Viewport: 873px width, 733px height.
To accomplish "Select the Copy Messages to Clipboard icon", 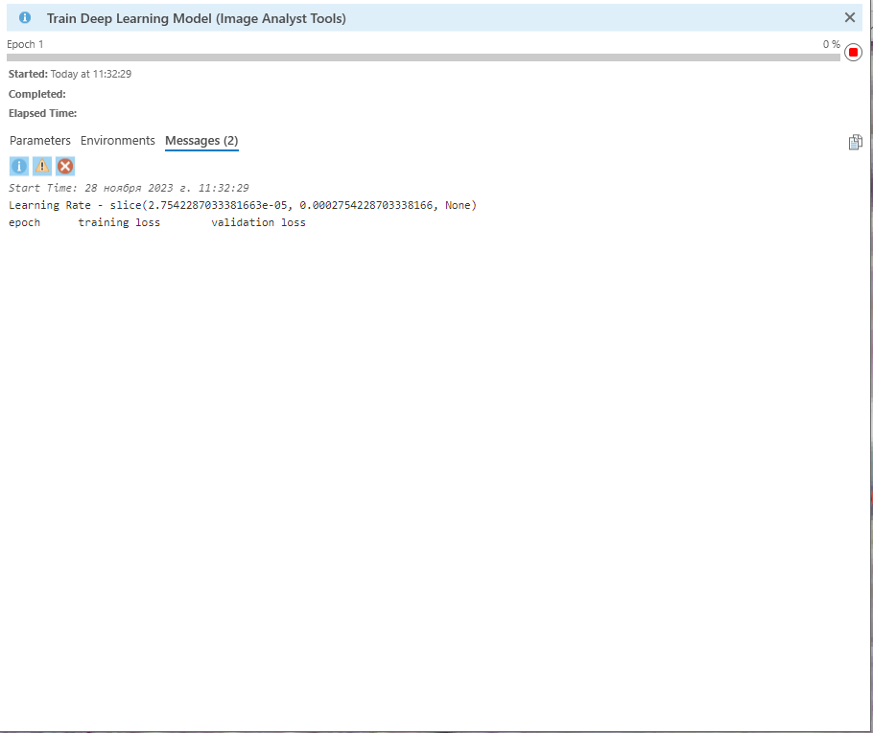I will pos(855,141).
